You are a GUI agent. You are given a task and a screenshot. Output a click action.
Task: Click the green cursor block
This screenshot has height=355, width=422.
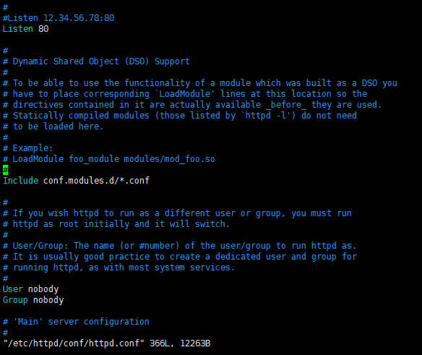coord(5,170)
